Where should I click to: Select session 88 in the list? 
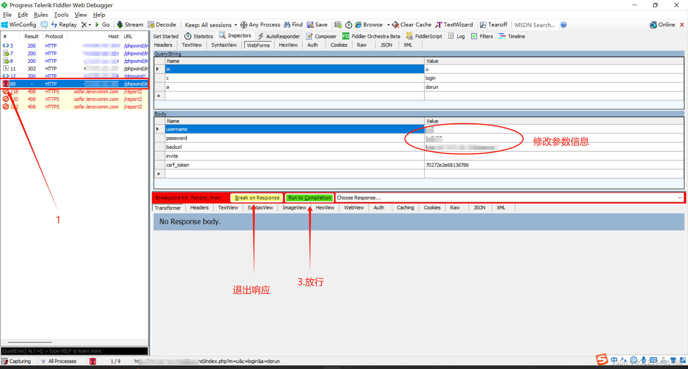click(75, 84)
